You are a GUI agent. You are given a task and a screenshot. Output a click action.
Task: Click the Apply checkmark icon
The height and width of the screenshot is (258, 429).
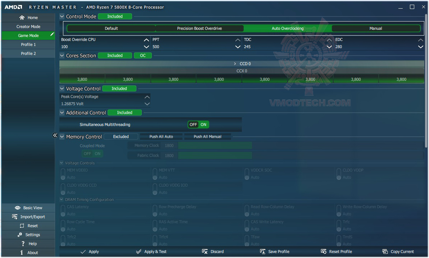[x=83, y=252]
